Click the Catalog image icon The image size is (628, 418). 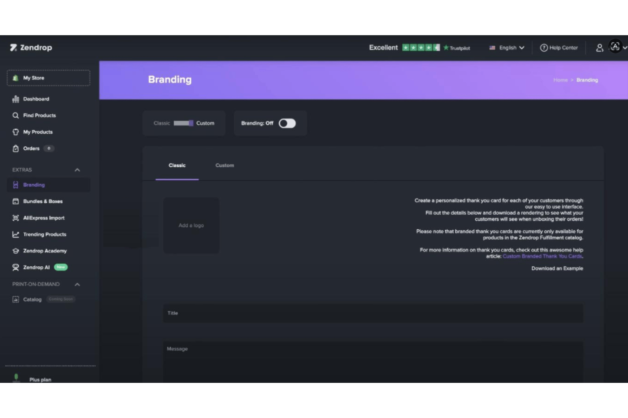(16, 299)
